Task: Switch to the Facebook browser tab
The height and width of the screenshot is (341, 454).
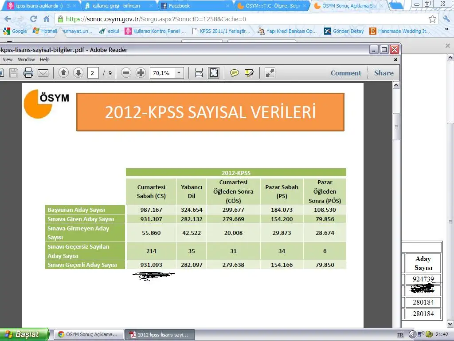Action: (195, 6)
